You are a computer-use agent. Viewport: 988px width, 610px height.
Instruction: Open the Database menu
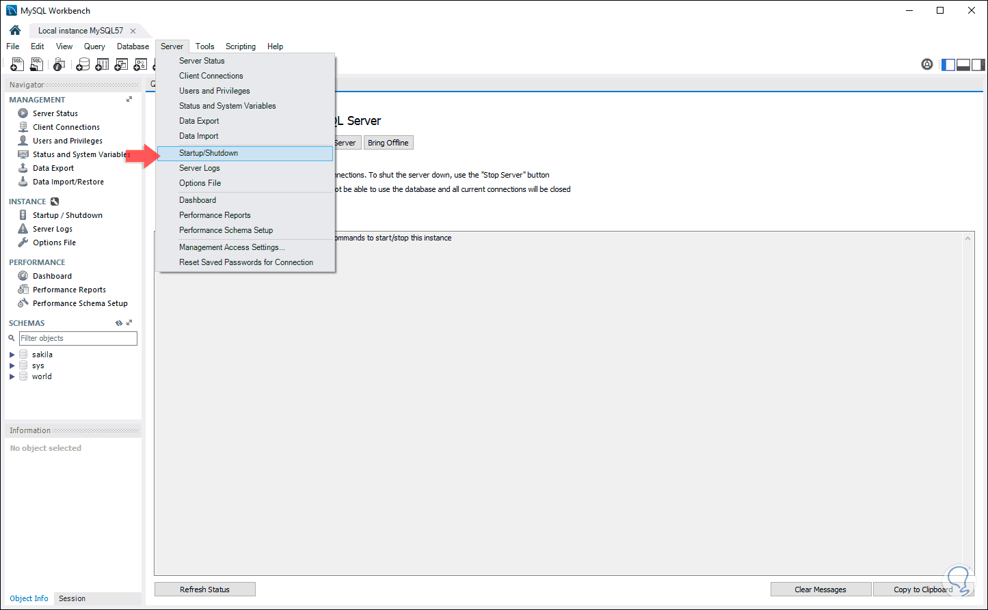pos(133,46)
